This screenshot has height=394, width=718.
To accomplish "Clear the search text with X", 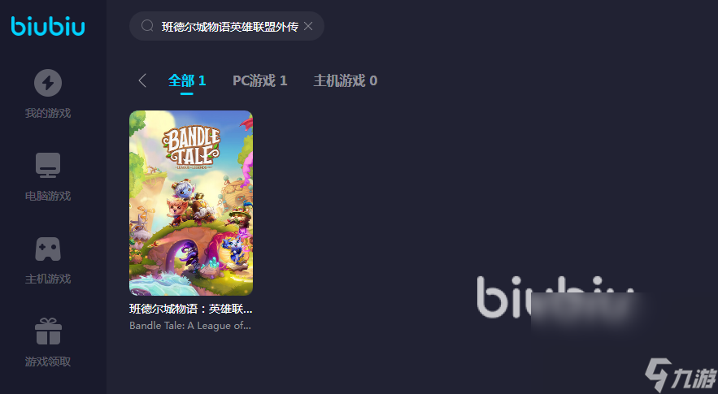I will (308, 26).
